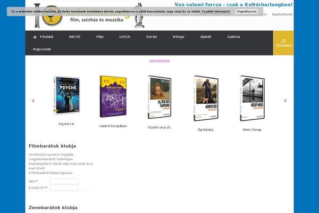Click the Van valami furcsa slogan text
319x213 pixels.
click(233, 4)
